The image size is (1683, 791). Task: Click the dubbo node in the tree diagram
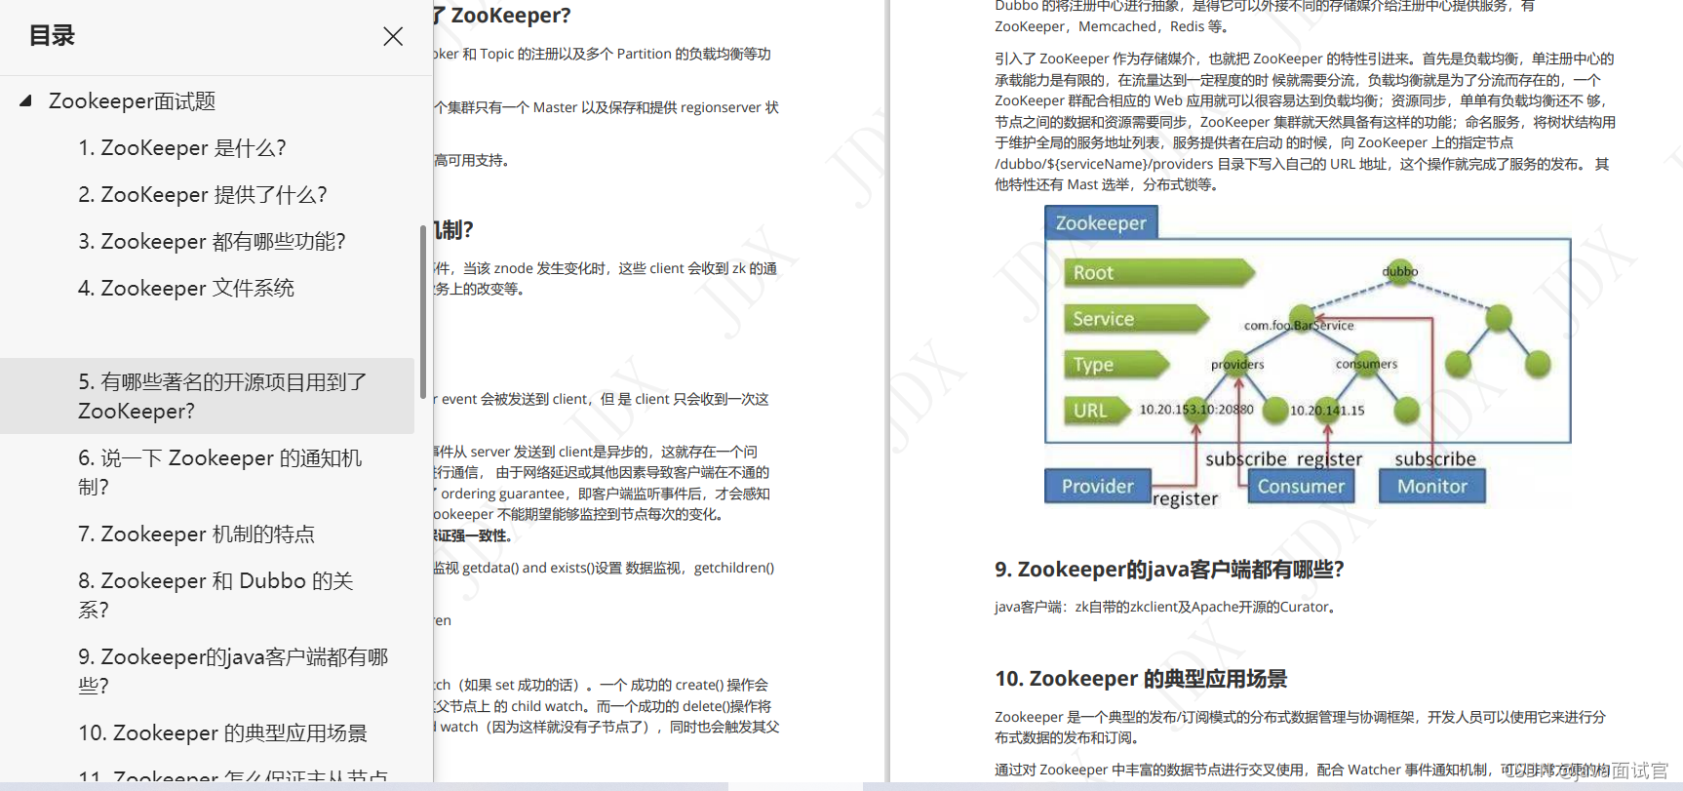[x=1400, y=272]
